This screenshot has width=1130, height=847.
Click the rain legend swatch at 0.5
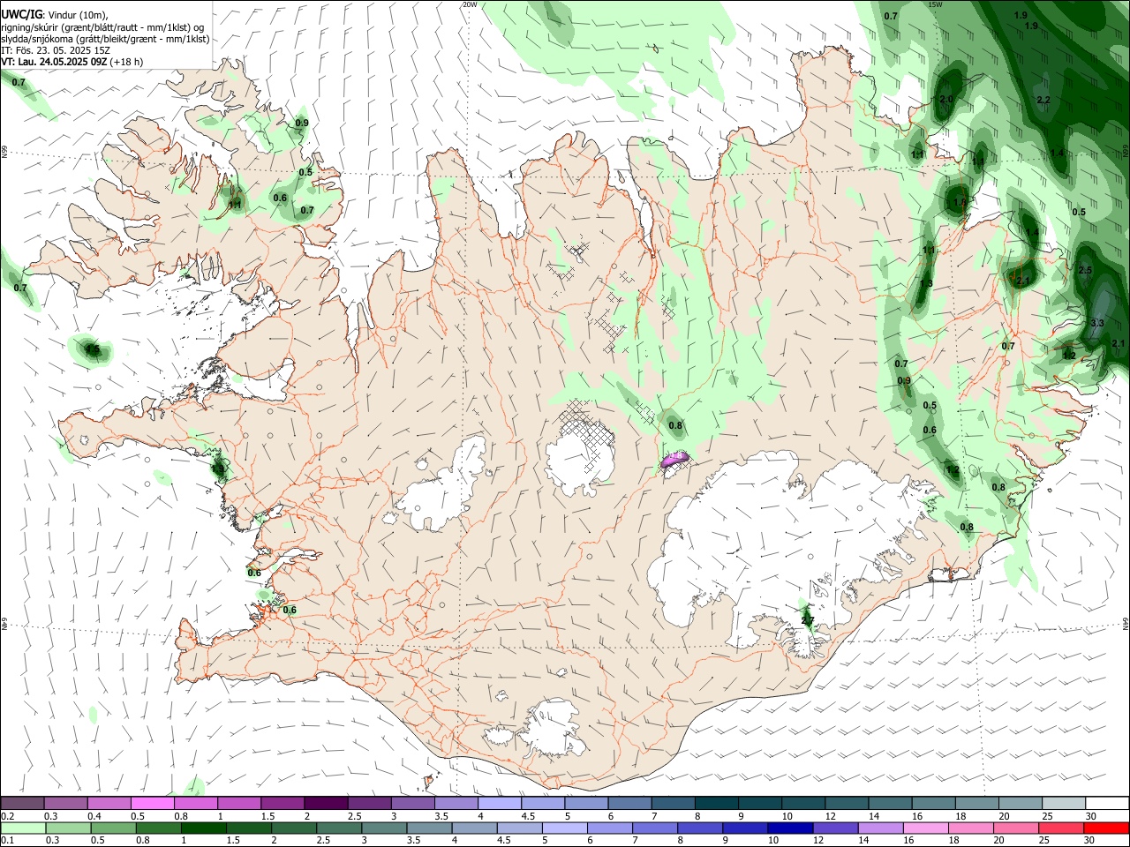coord(113,828)
